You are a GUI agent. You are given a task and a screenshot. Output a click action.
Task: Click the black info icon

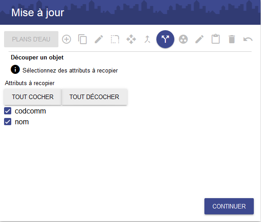(x=15, y=69)
